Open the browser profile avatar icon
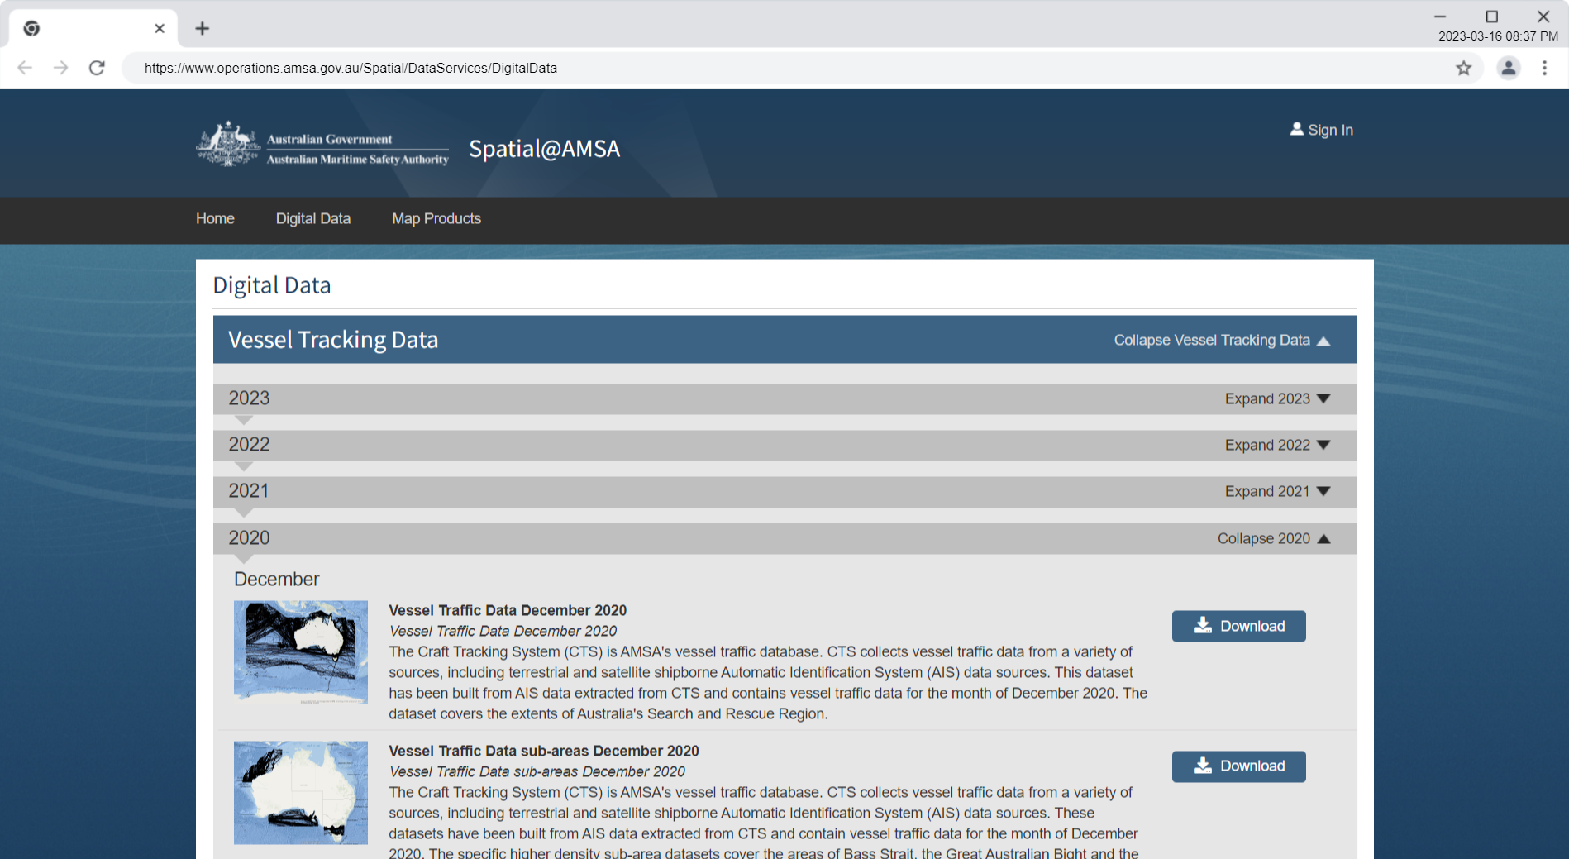Image resolution: width=1569 pixels, height=859 pixels. pos(1509,68)
